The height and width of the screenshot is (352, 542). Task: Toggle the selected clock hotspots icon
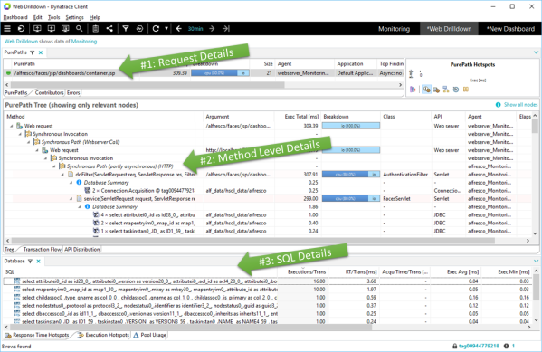point(426,90)
